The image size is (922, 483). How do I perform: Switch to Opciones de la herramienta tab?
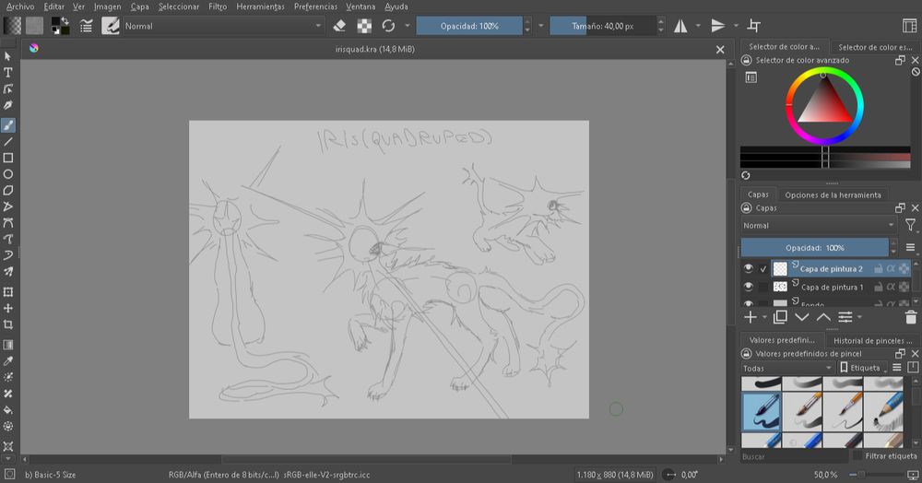point(833,195)
